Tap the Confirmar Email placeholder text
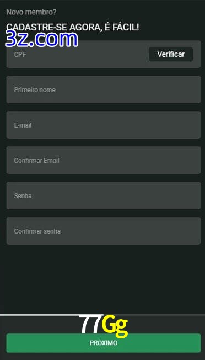 pos(37,161)
